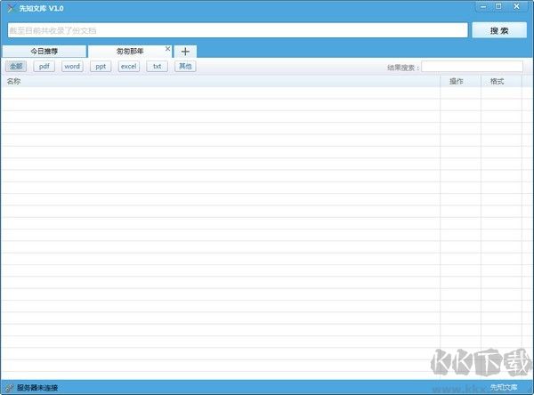Add a new tab with plus button
Screen dimensions: 534x395
coord(185,52)
